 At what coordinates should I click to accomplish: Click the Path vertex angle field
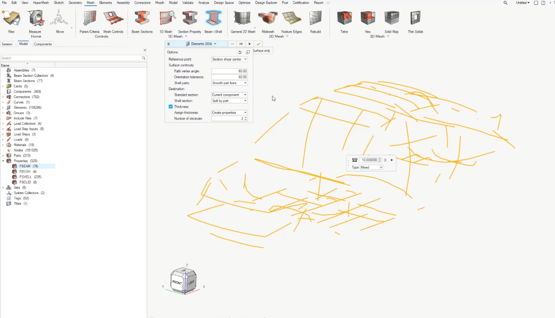pyautogui.click(x=229, y=71)
